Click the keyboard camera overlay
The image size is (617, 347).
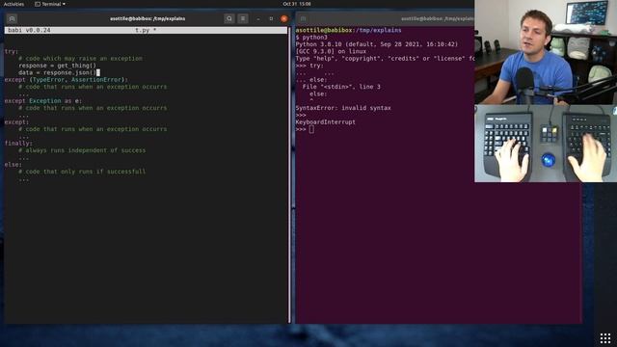(546, 144)
